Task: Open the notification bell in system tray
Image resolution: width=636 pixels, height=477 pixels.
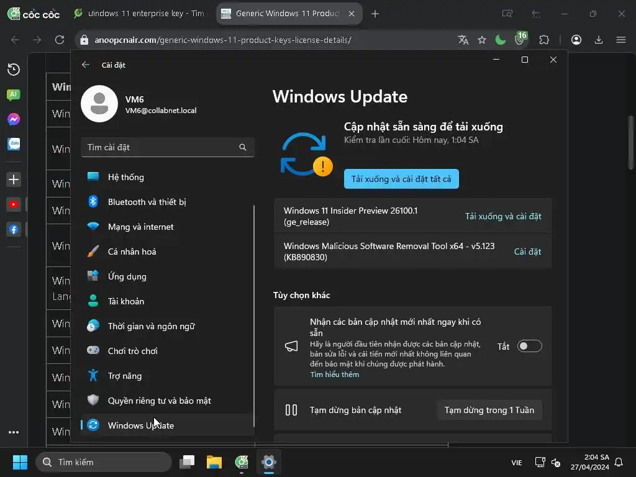Action: pos(619,462)
